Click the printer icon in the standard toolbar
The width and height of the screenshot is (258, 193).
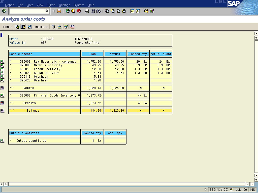[x=87, y=11]
